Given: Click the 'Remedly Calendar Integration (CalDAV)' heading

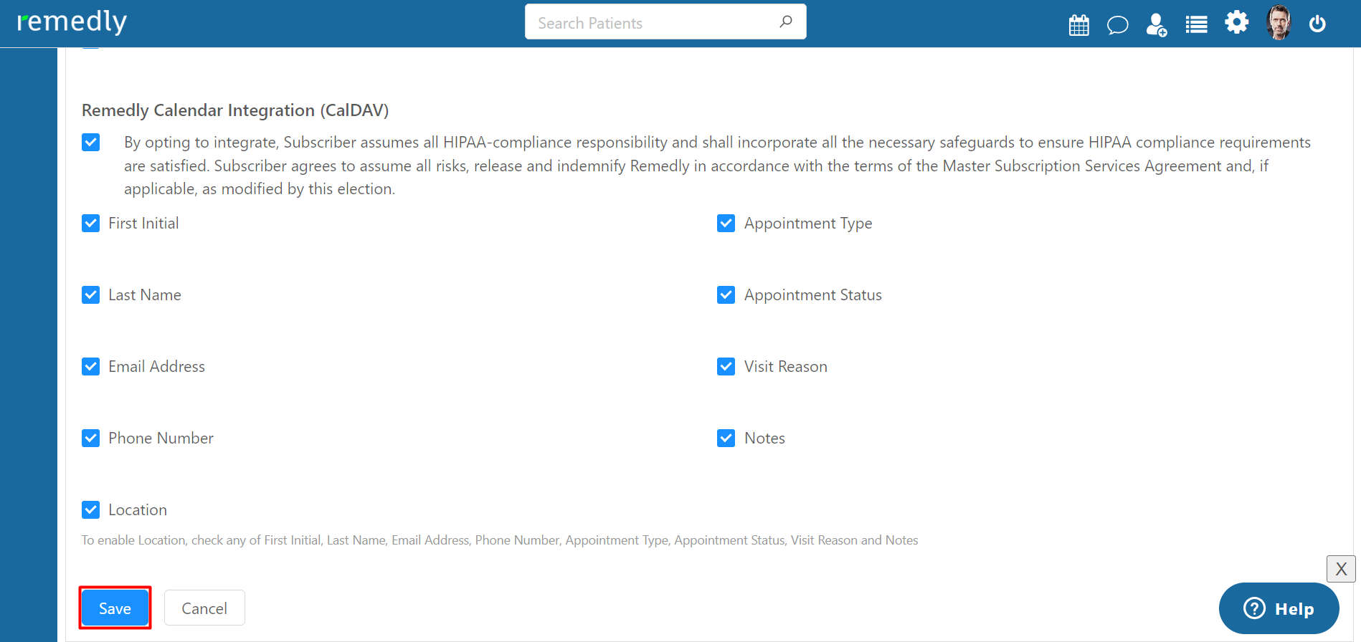Looking at the screenshot, I should point(235,110).
